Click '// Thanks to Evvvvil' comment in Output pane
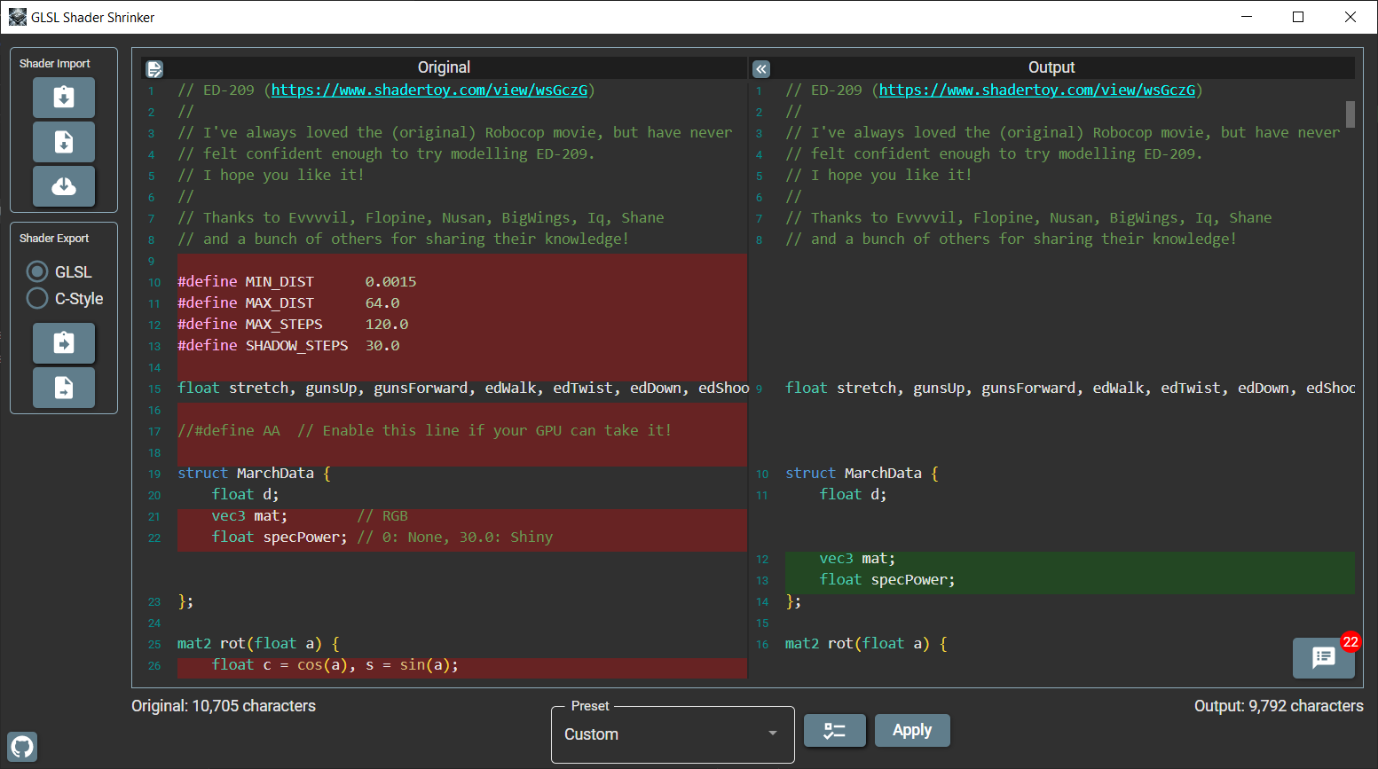 point(1028,217)
